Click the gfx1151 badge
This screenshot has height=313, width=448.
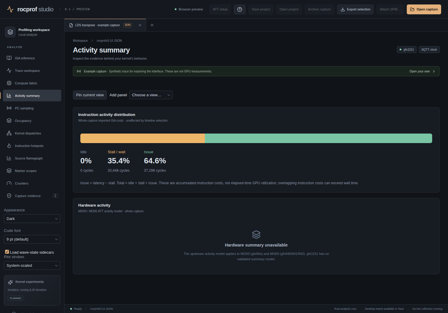pos(407,50)
